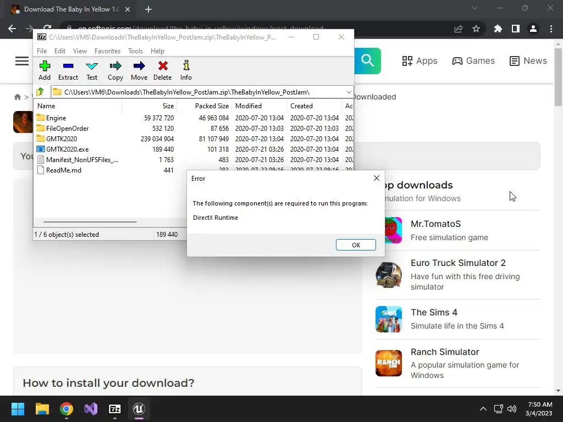Switch to Visual Studio in the taskbar
Viewport: 563px width, 422px height.
[91, 409]
